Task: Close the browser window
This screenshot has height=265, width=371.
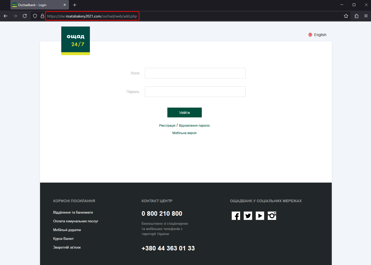Action: click(366, 5)
